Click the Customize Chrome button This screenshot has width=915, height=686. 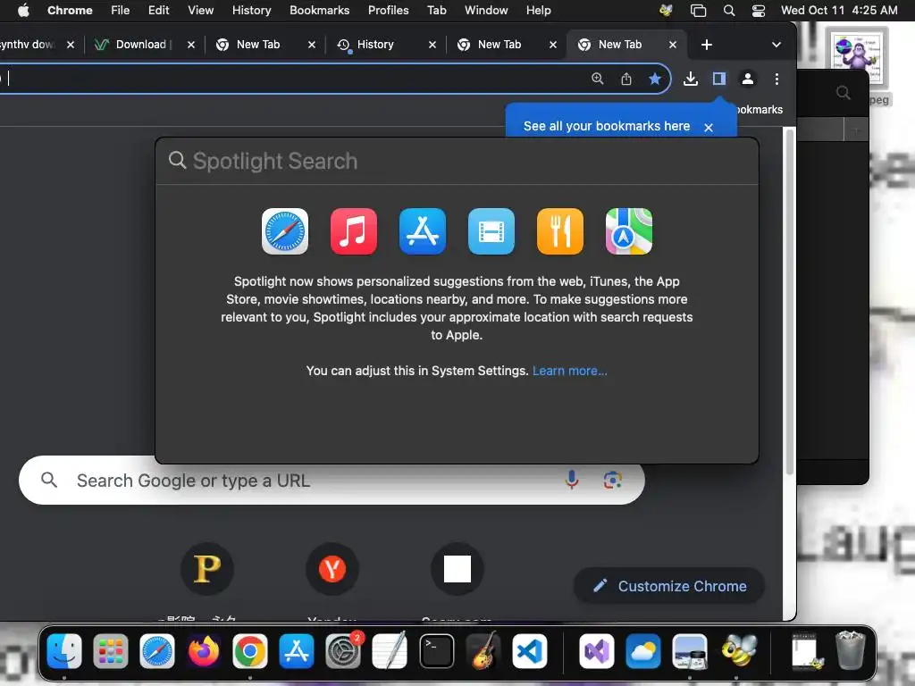point(668,586)
